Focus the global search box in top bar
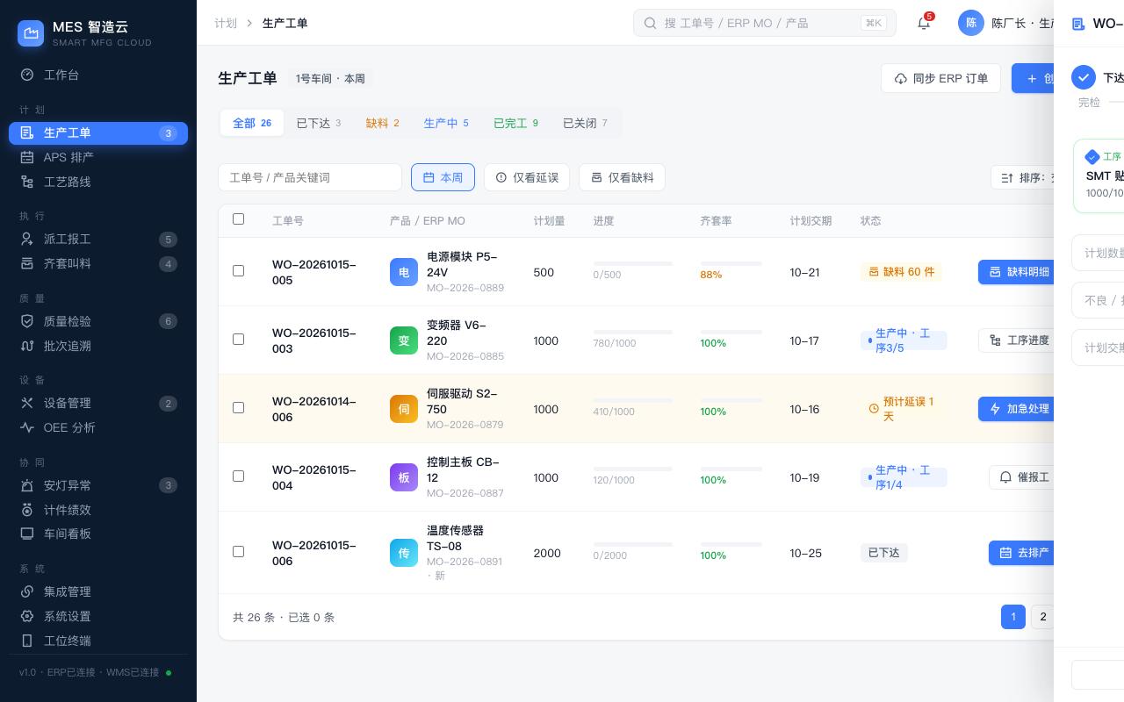 coord(765,23)
